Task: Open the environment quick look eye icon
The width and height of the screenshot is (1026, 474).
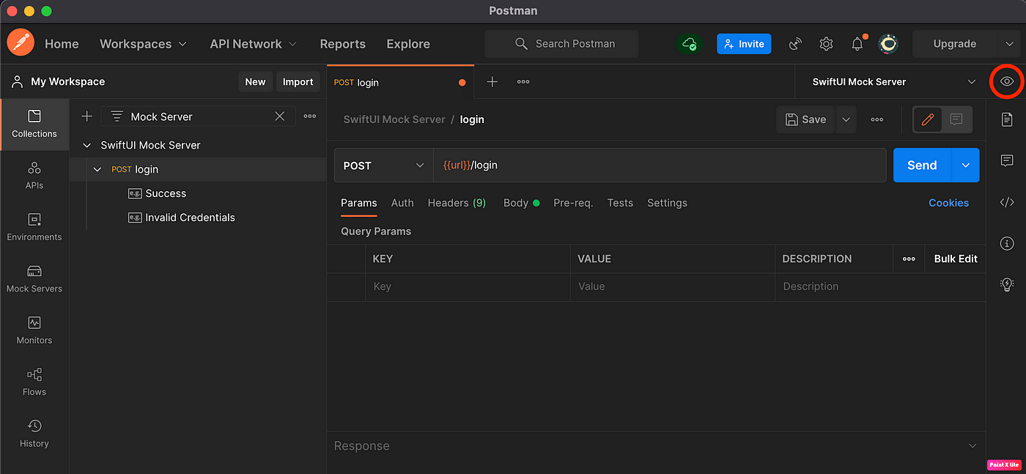Action: (1007, 81)
